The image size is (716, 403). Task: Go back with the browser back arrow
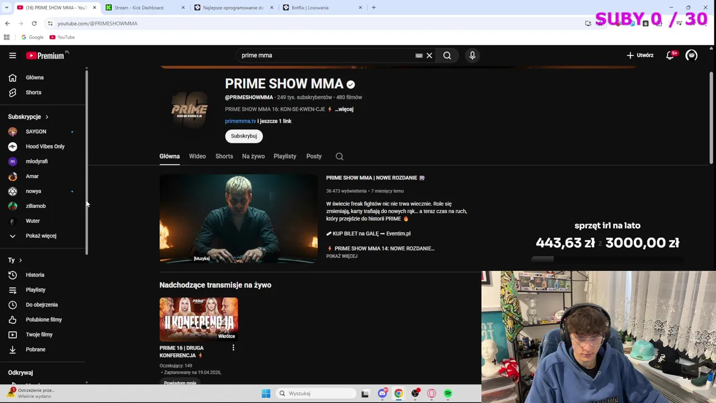click(x=7, y=24)
